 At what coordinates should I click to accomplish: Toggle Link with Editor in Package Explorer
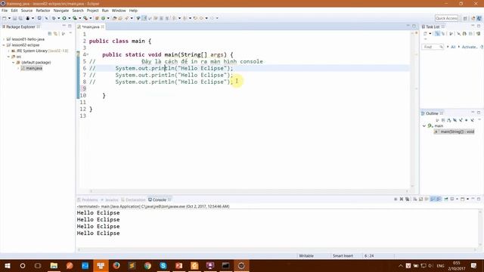click(x=55, y=33)
